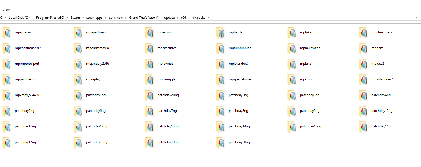The image size is (421, 167).
Task: Jump to Steam breadcrumb segment
Action: coord(75,18)
